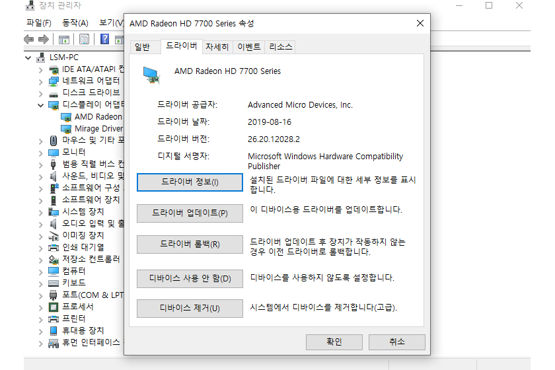Click the 모니터 category icon
This screenshot has height=370, width=555.
pyautogui.click(x=54, y=153)
